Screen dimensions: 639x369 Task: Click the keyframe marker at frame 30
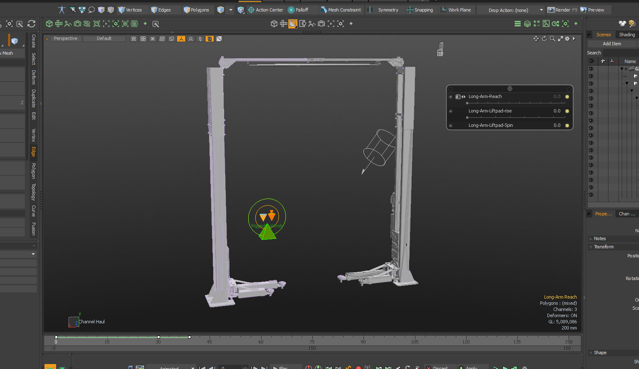(158, 337)
